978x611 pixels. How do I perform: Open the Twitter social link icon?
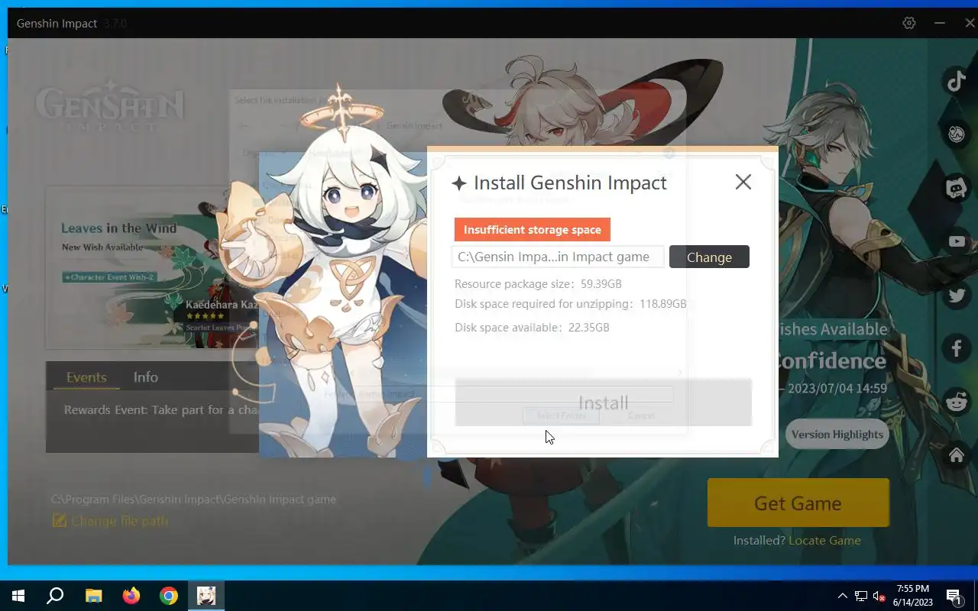(957, 295)
